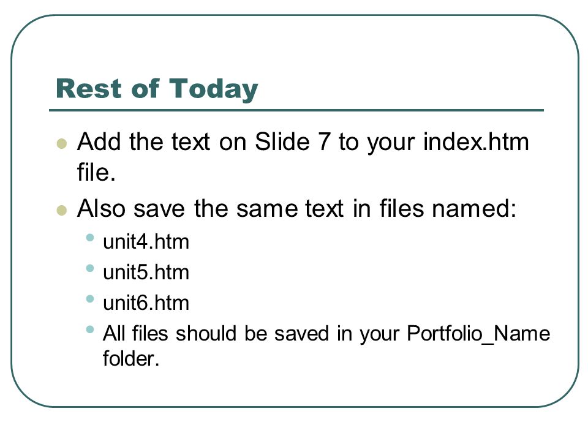The height and width of the screenshot is (441, 588).
Task: Select the second olive bullet before 'Also save'
Action: click(x=61, y=210)
